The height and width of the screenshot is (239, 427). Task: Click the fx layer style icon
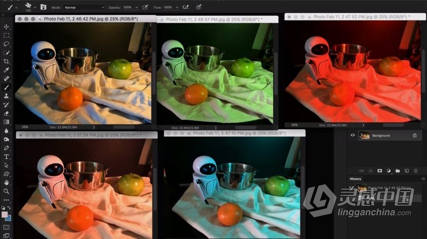pyautogui.click(x=371, y=171)
